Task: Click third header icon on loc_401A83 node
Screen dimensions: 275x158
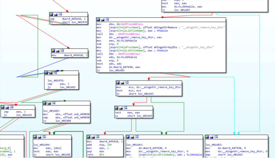Action: [54, 103]
